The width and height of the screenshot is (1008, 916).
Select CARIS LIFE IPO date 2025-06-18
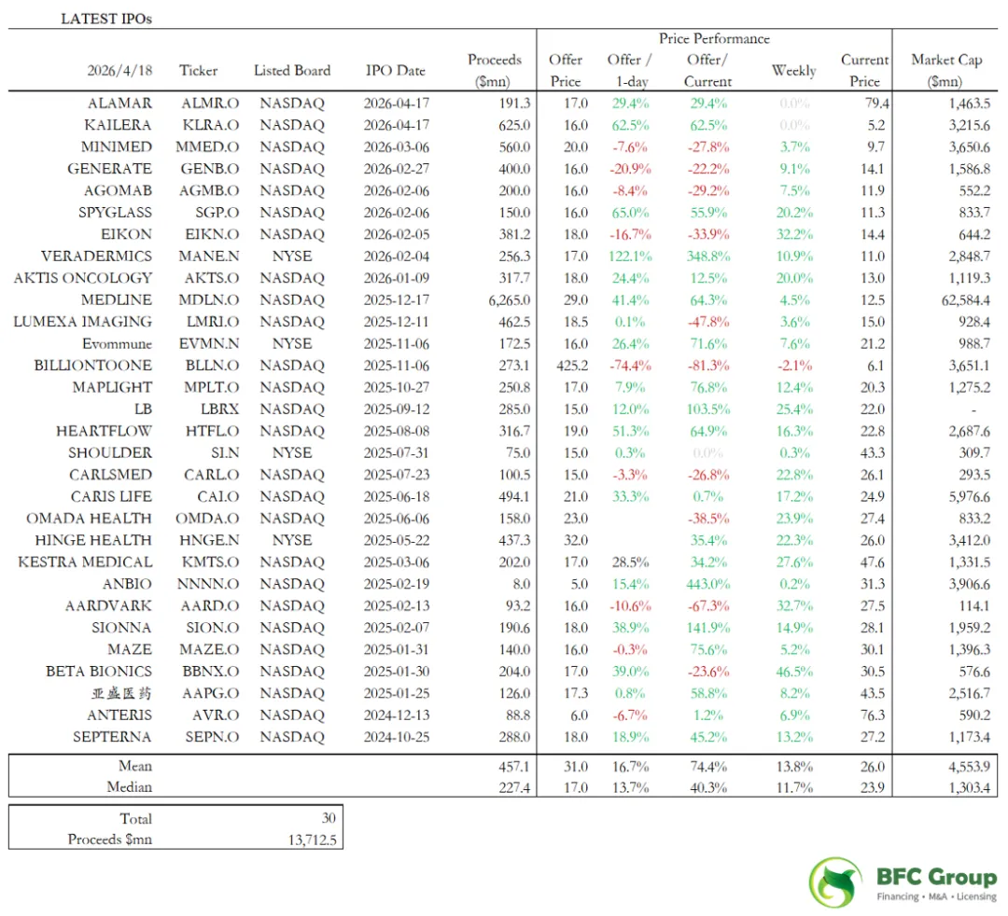point(397,496)
